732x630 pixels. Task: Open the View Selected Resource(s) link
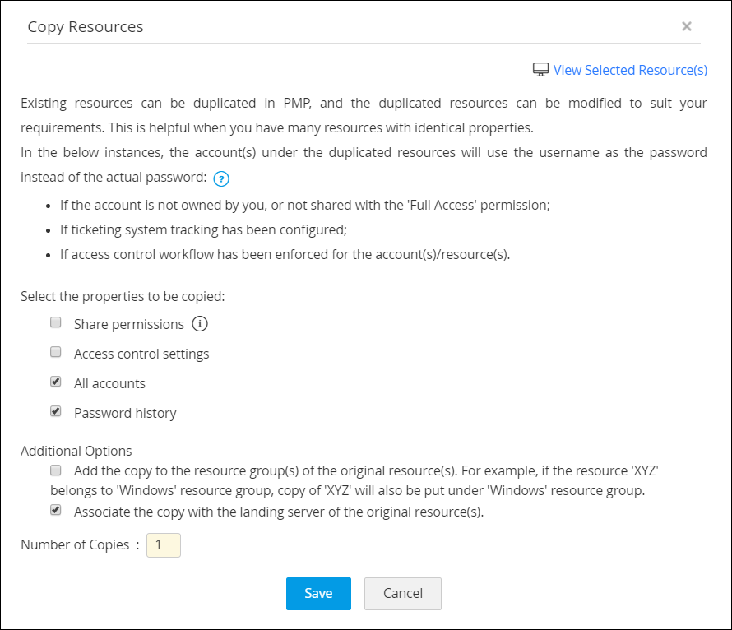coord(630,70)
